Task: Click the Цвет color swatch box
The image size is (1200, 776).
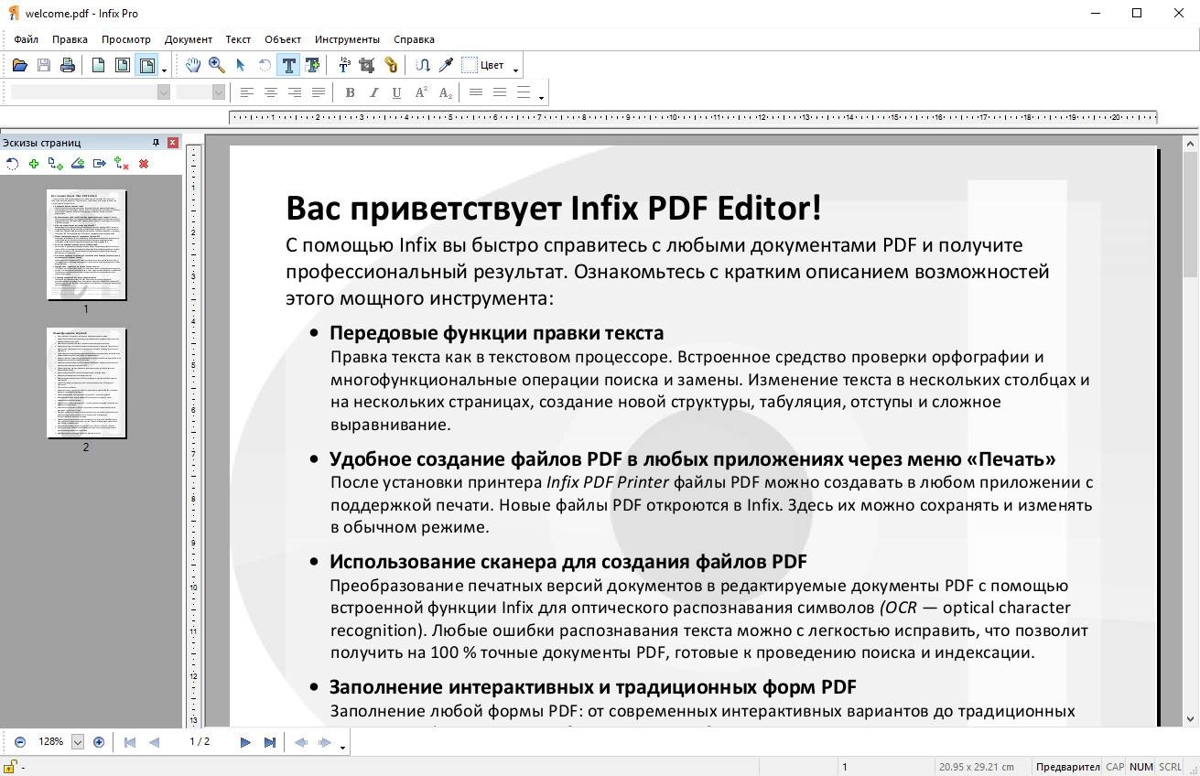Action: point(470,65)
